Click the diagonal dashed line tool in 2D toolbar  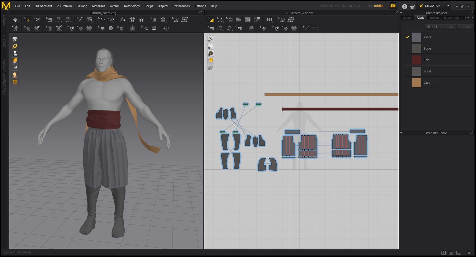306,28
